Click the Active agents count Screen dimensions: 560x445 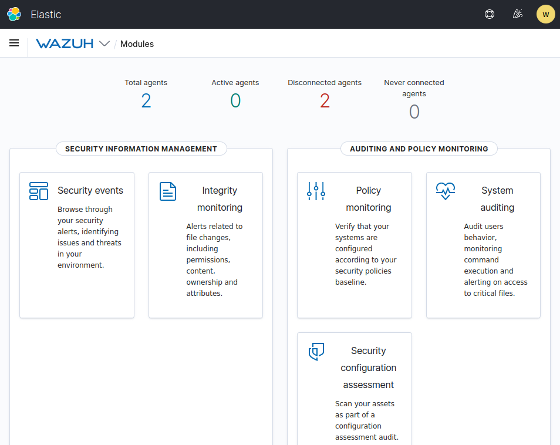[x=235, y=100]
